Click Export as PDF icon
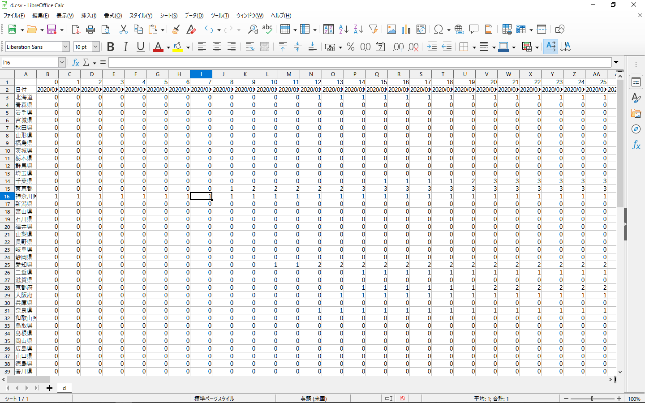 (x=76, y=30)
